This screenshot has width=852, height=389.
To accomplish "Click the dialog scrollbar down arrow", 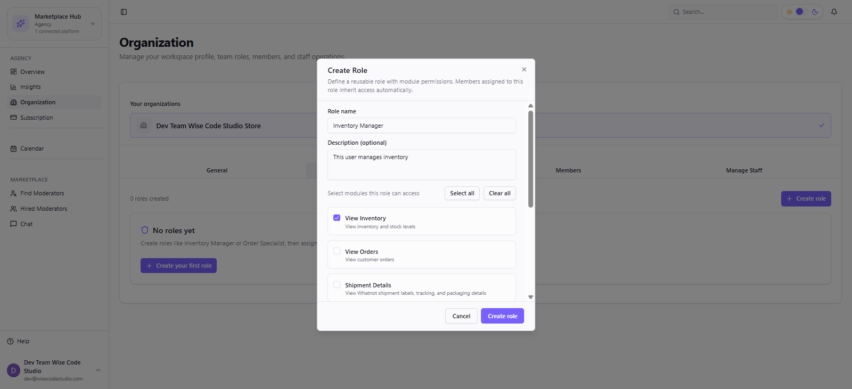I will click(530, 297).
